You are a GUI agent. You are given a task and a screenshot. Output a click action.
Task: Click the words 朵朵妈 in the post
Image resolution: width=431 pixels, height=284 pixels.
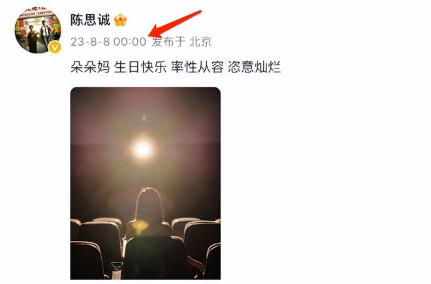(90, 67)
